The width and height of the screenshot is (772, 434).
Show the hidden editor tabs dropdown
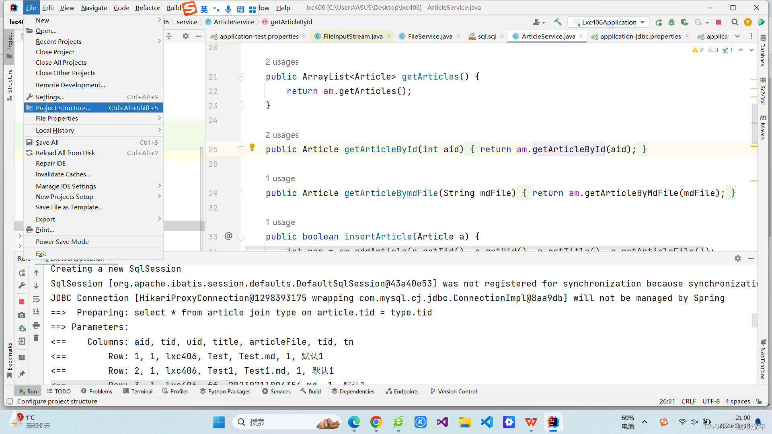[737, 36]
